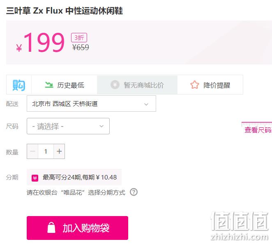Click the quantity input field showing 1
The height and width of the screenshot is (244, 272).
point(46,151)
